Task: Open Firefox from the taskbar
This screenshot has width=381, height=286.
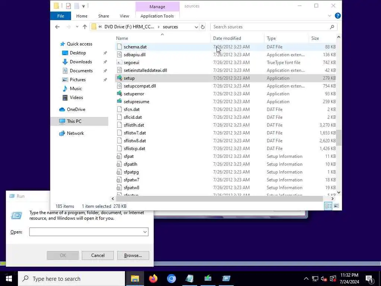Action: pyautogui.click(x=153, y=279)
